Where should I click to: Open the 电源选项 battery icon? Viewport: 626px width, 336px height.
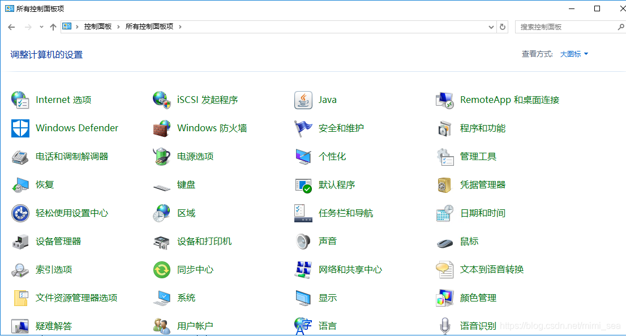(162, 157)
